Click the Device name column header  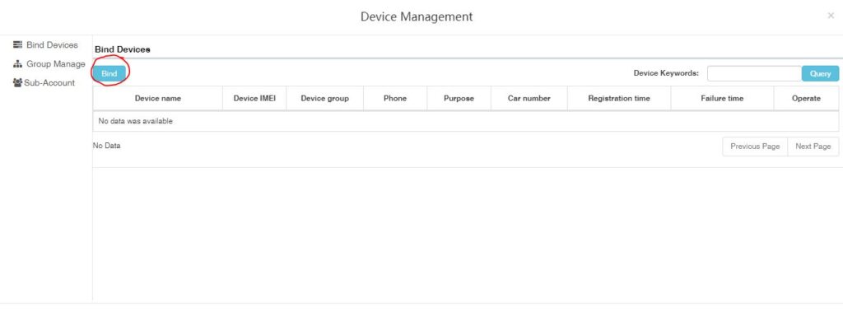tap(157, 99)
